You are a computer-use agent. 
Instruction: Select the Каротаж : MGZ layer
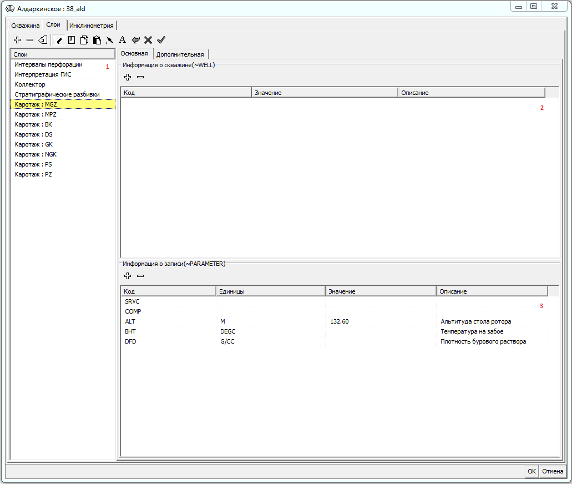63,104
